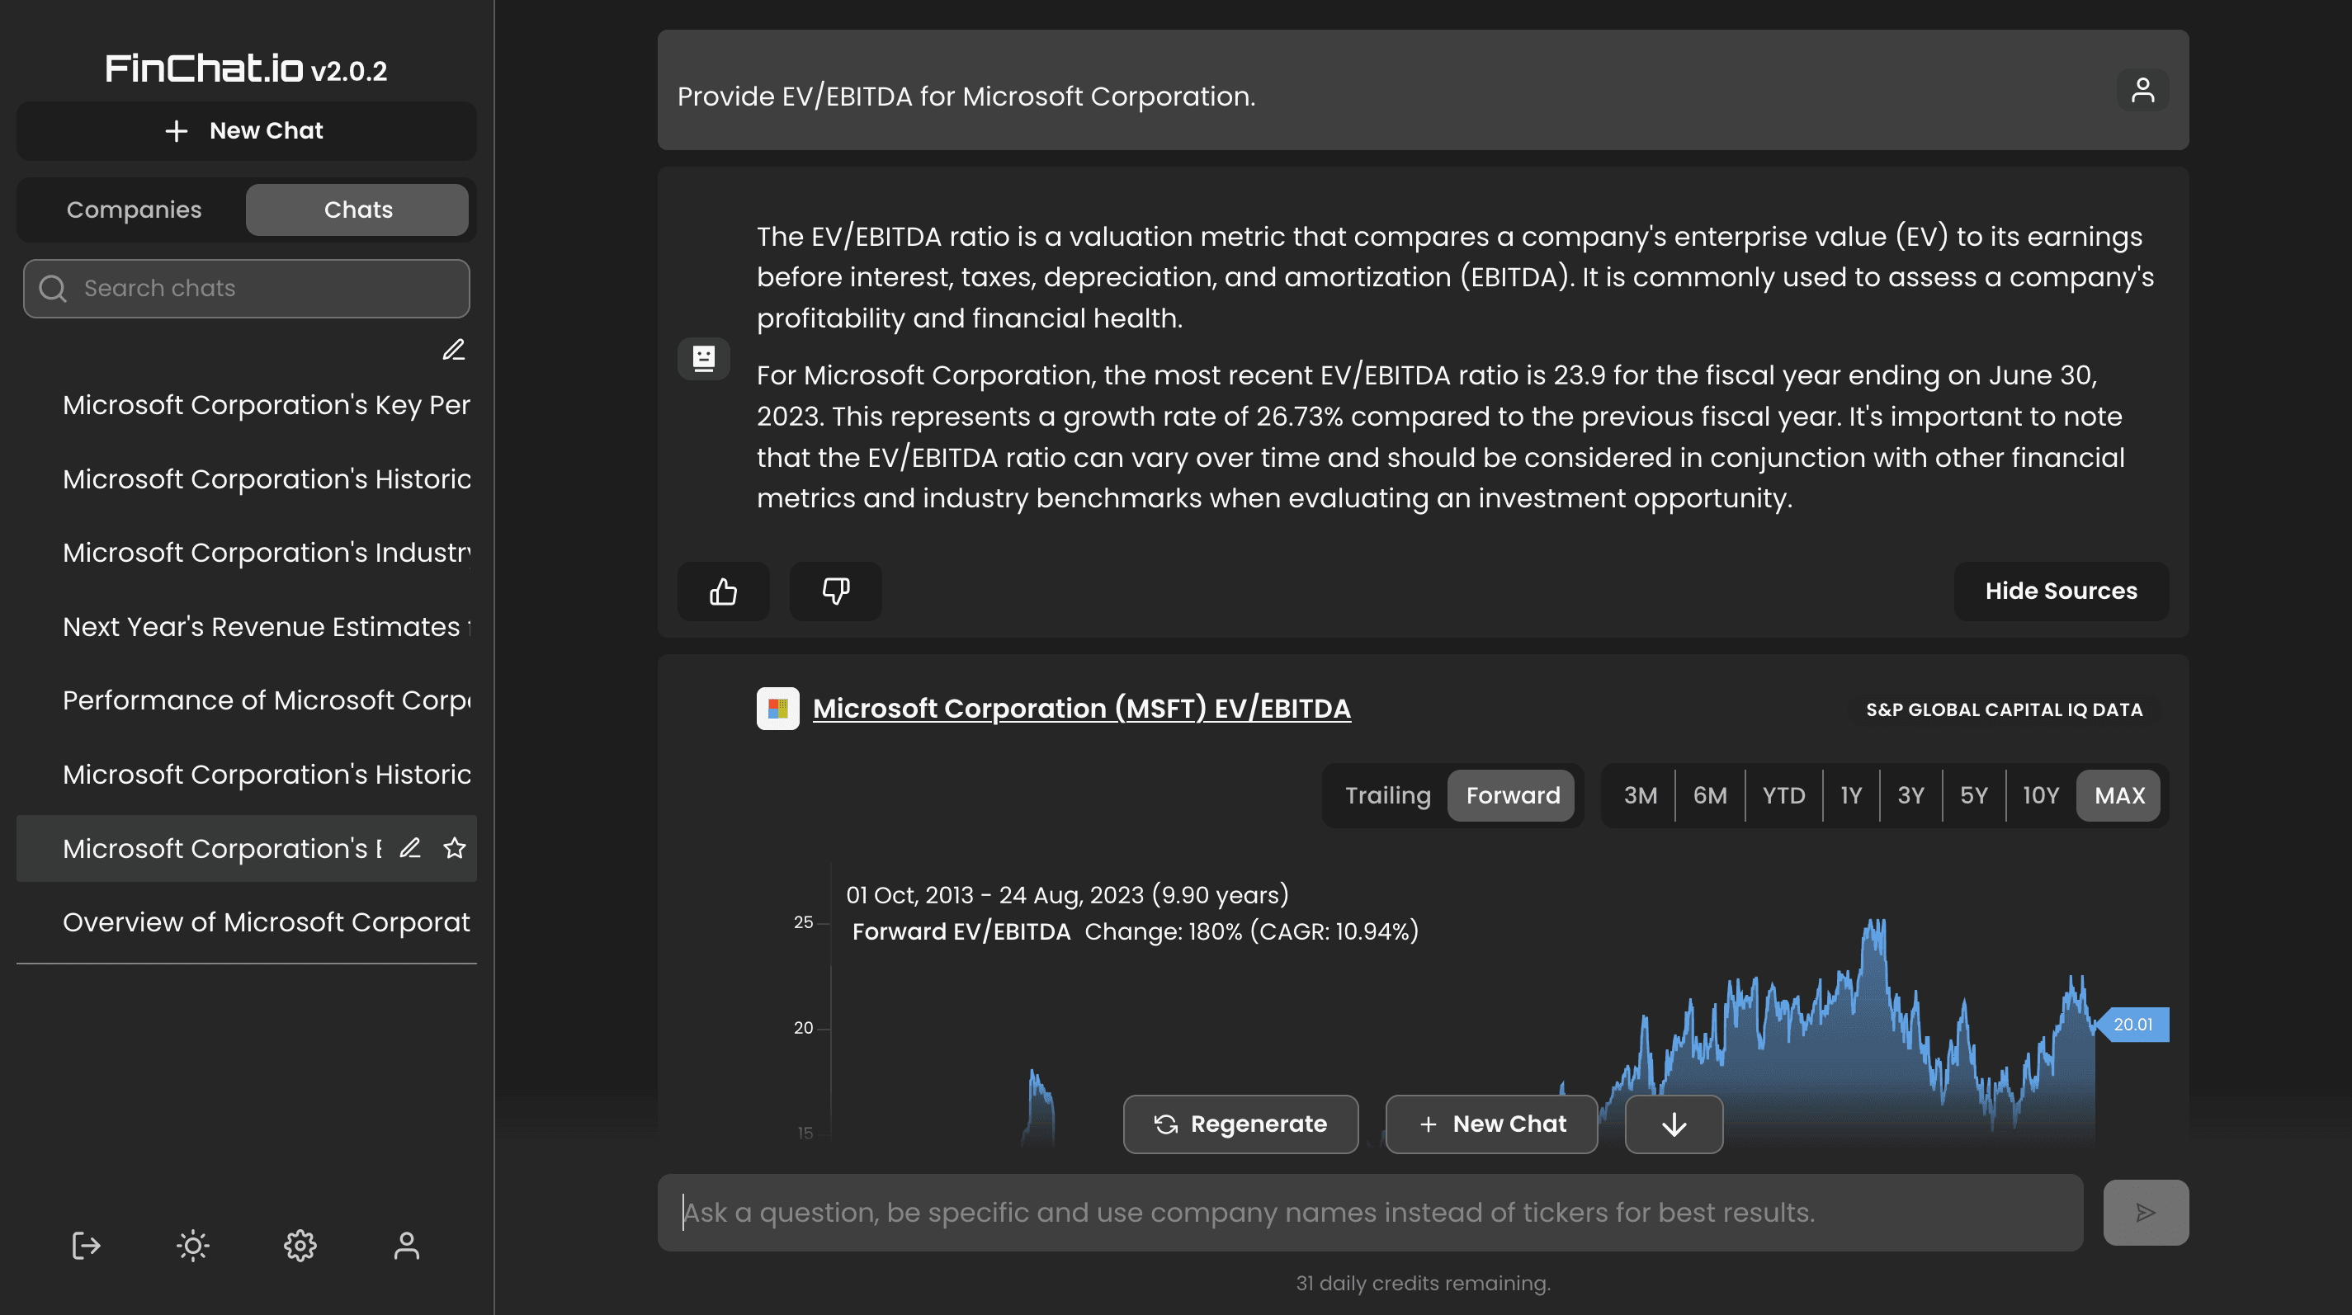Open chat Overview of Microsoft Corporat
This screenshot has height=1315, width=2352.
247,921
